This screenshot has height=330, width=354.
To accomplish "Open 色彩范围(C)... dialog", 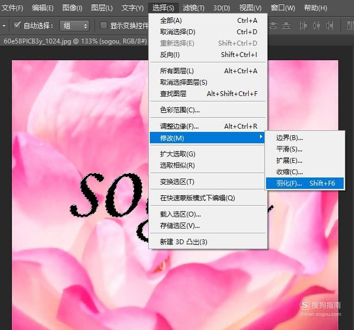I will [x=208, y=110].
